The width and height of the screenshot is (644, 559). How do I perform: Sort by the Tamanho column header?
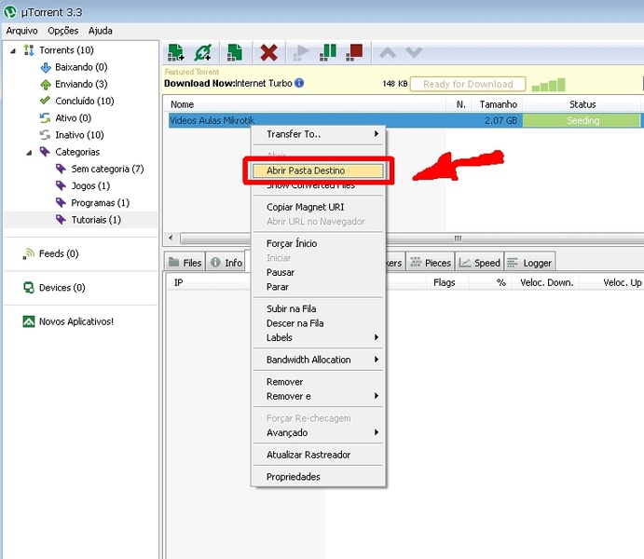tap(497, 104)
